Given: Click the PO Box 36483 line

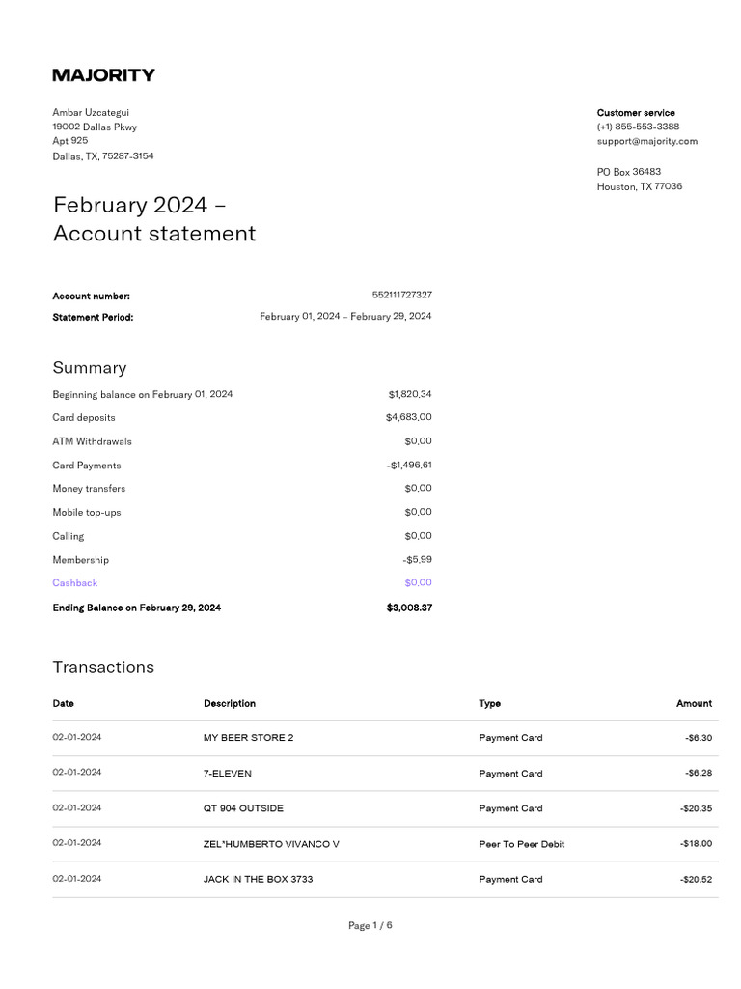Looking at the screenshot, I should pyautogui.click(x=629, y=172).
